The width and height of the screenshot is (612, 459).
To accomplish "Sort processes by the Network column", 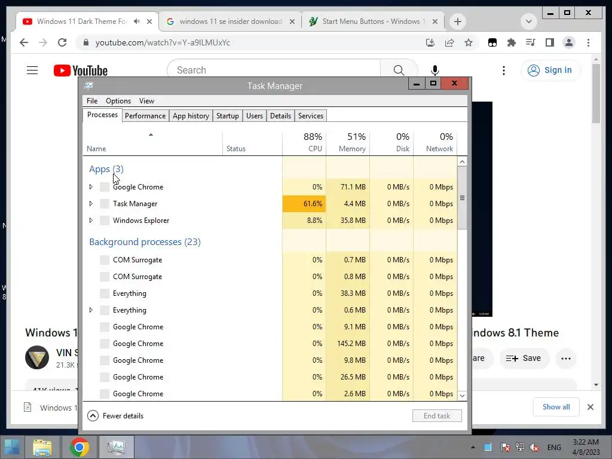I will [435, 142].
